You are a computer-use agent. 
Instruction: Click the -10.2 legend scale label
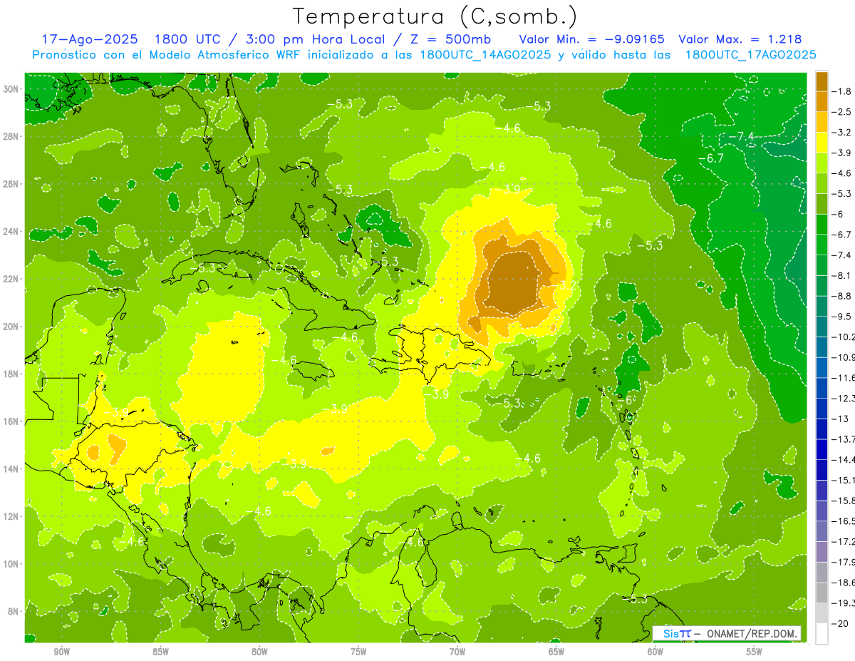point(843,337)
